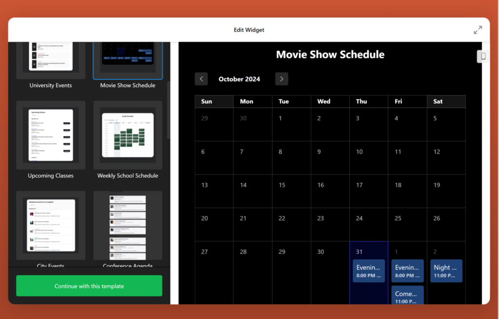Open Friday's 8:00 PM Evening show event
This screenshot has width=499, height=319.
(x=407, y=271)
